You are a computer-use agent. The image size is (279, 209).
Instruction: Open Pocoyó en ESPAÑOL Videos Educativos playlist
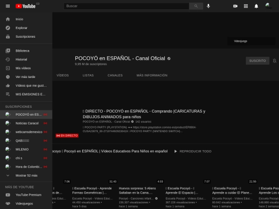[110, 151]
